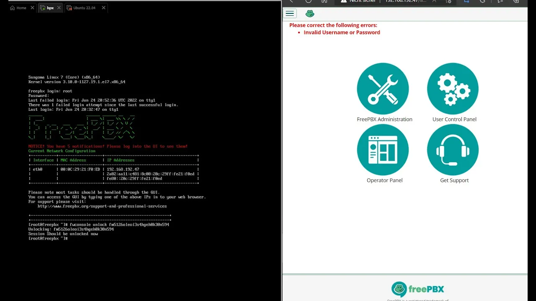Viewport: 536px width, 301px height.
Task: Click the freePBX logo in the page footer
Action: click(x=417, y=289)
